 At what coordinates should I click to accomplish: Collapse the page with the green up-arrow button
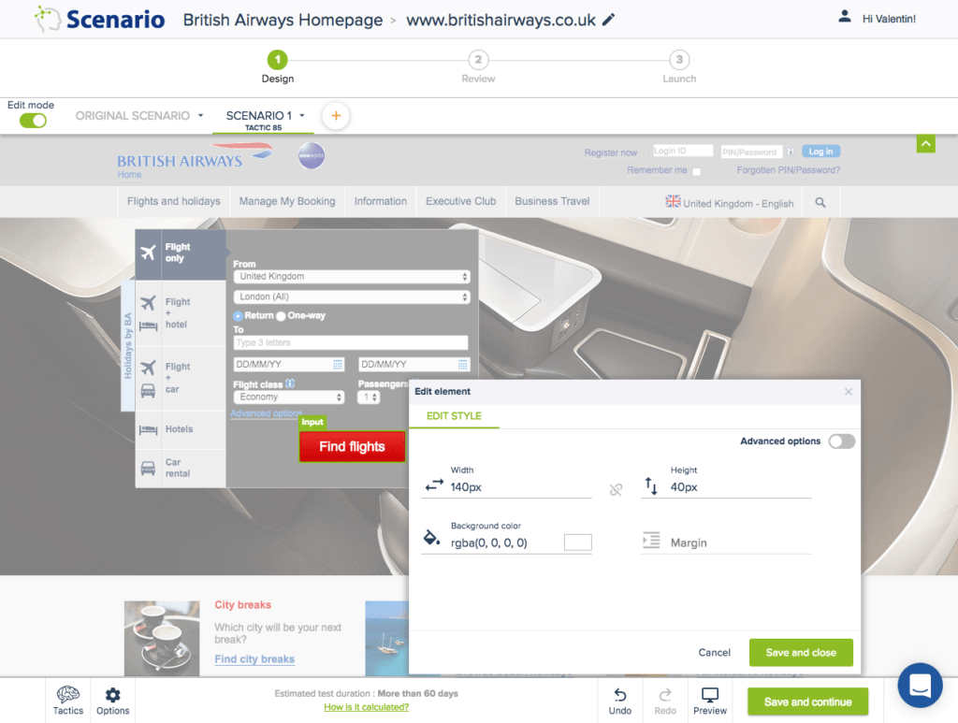pos(925,144)
